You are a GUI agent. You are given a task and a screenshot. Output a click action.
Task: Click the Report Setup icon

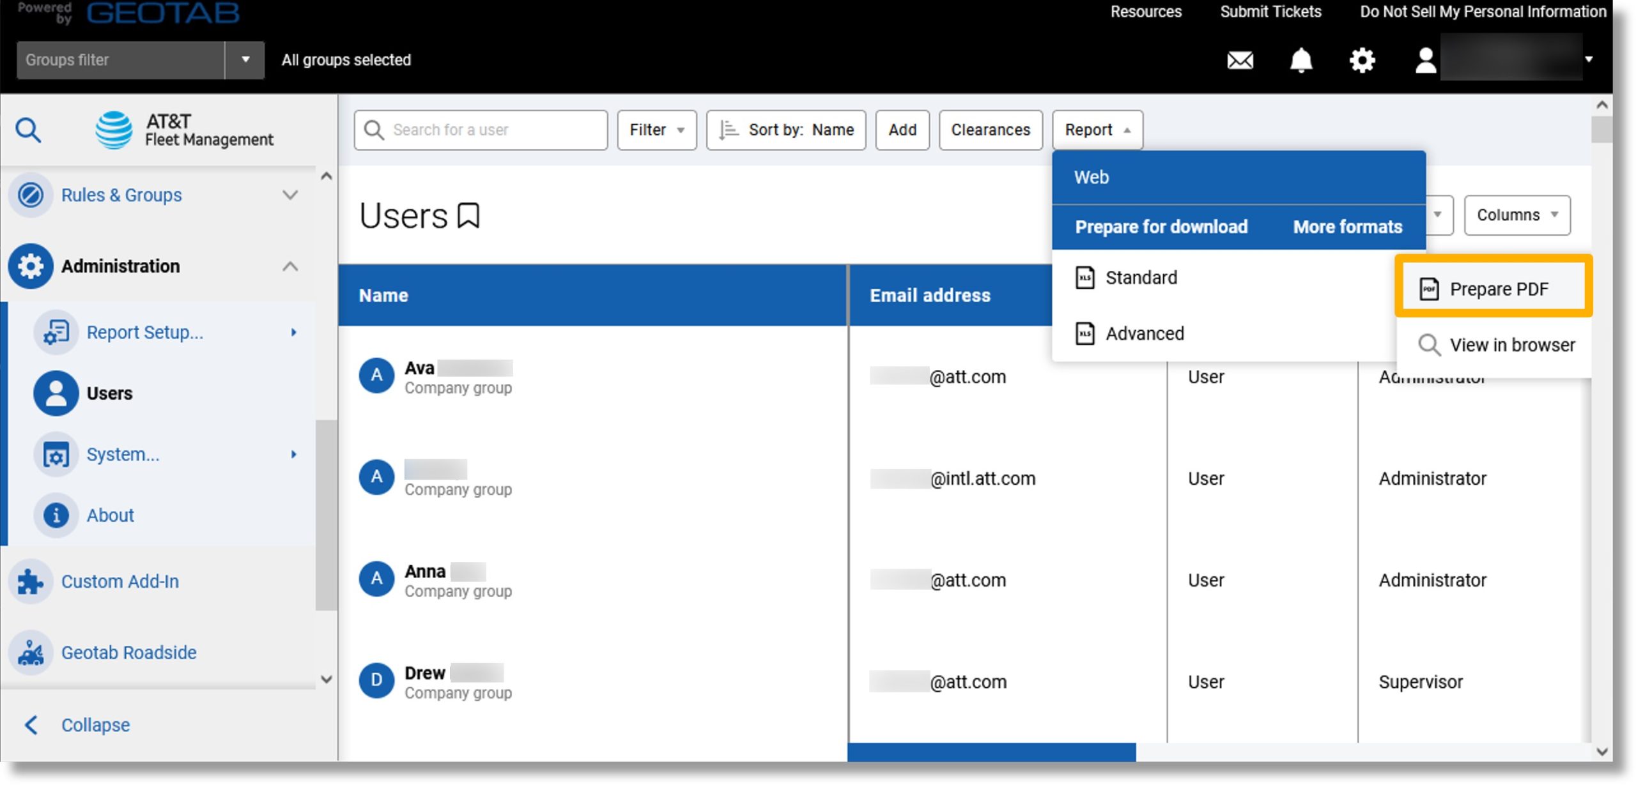point(56,332)
